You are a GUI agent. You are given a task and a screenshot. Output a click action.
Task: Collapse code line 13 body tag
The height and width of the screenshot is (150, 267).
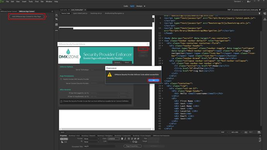coord(162,38)
